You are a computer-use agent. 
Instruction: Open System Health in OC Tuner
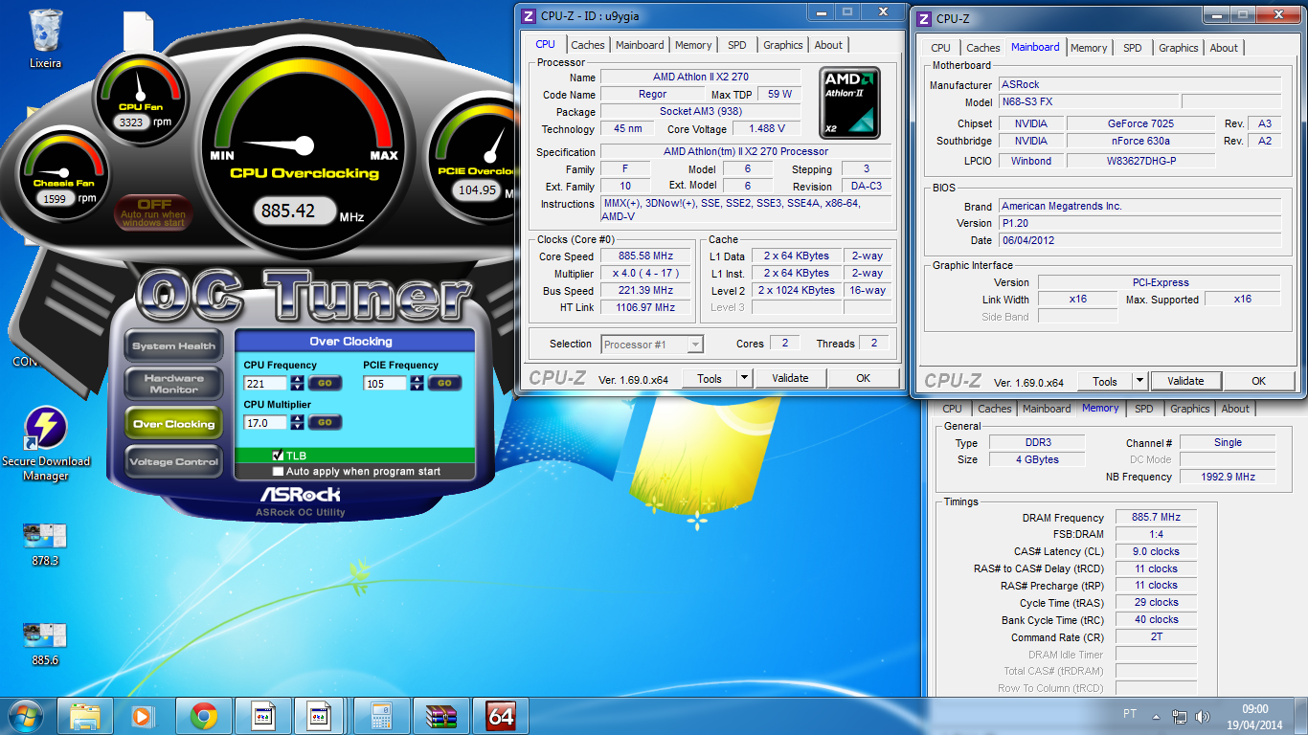(173, 346)
